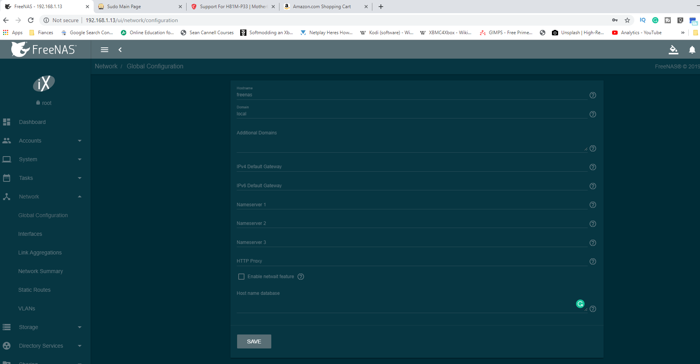Click the Network breadcrumb link
This screenshot has width=700, height=364.
pyautogui.click(x=106, y=66)
